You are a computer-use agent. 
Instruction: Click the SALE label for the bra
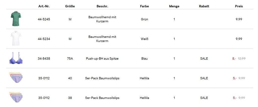pyautogui.click(x=204, y=59)
